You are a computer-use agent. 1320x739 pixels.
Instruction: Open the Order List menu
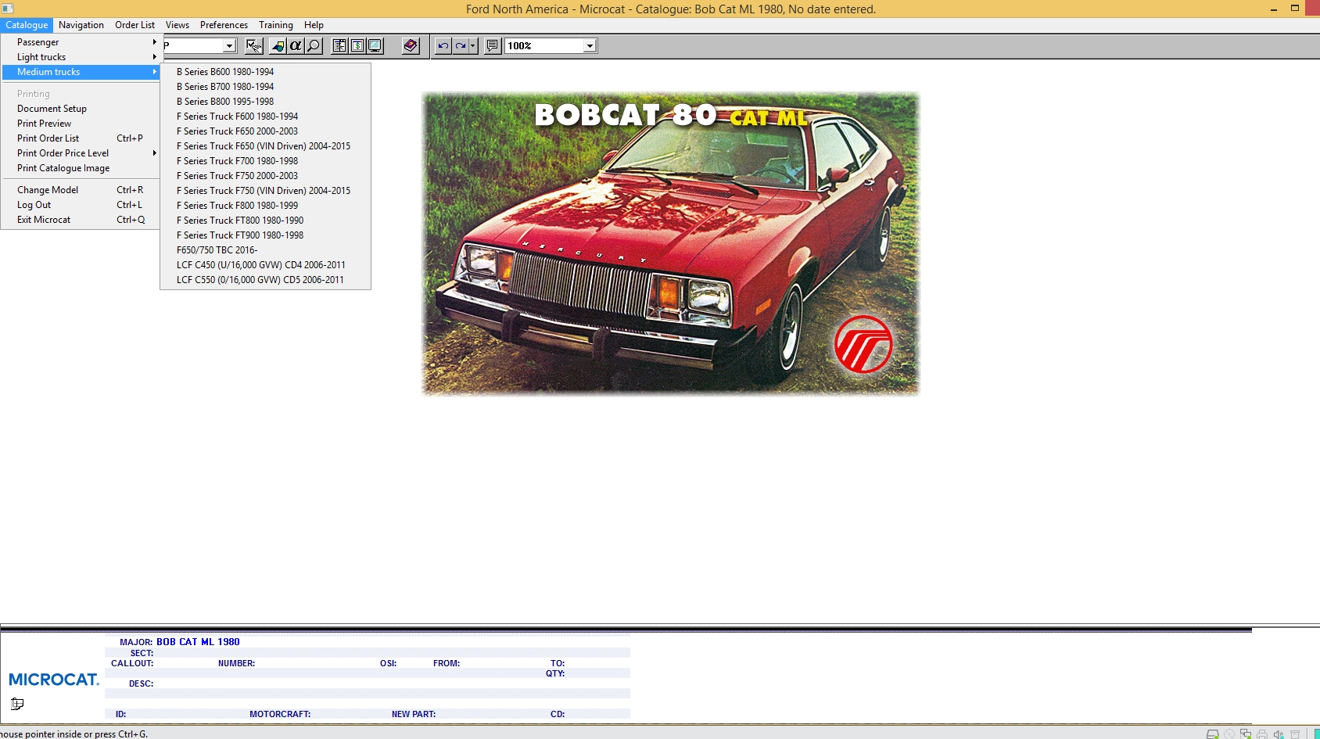pyautogui.click(x=135, y=25)
